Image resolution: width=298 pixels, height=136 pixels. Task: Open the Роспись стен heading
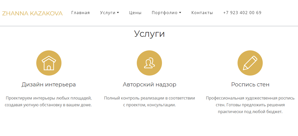pyautogui.click(x=250, y=85)
